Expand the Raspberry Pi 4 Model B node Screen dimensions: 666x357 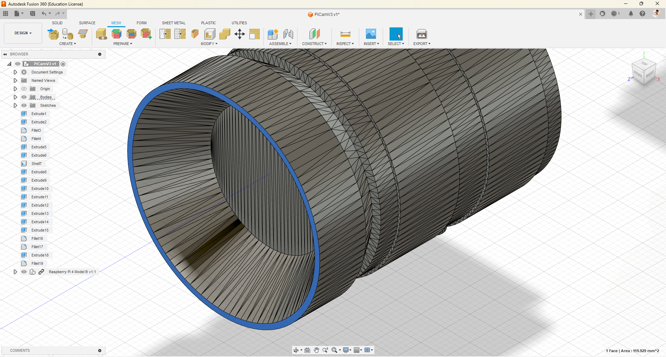tap(15, 272)
